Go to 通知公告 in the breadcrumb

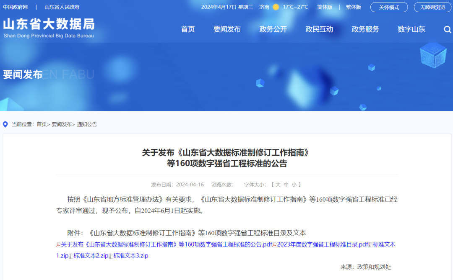coord(87,124)
